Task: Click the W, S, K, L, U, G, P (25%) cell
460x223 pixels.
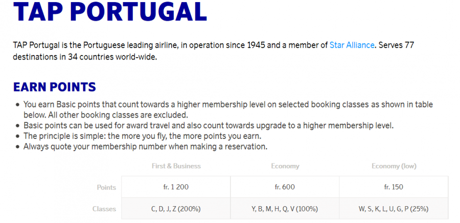Action: pos(394,209)
